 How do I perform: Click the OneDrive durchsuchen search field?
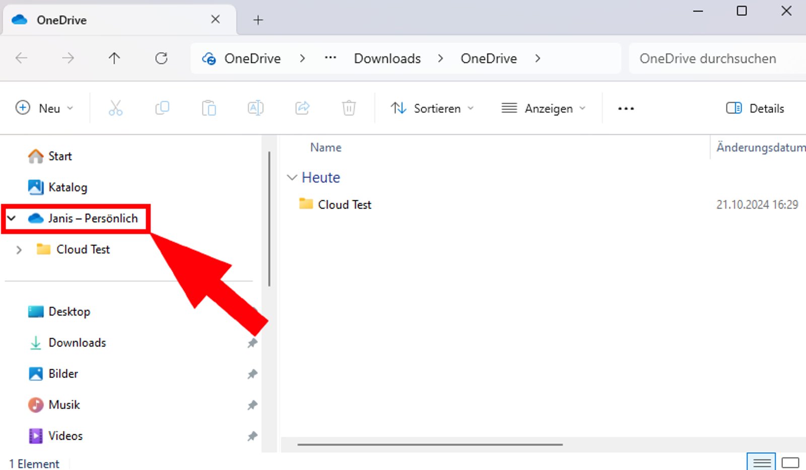point(708,58)
